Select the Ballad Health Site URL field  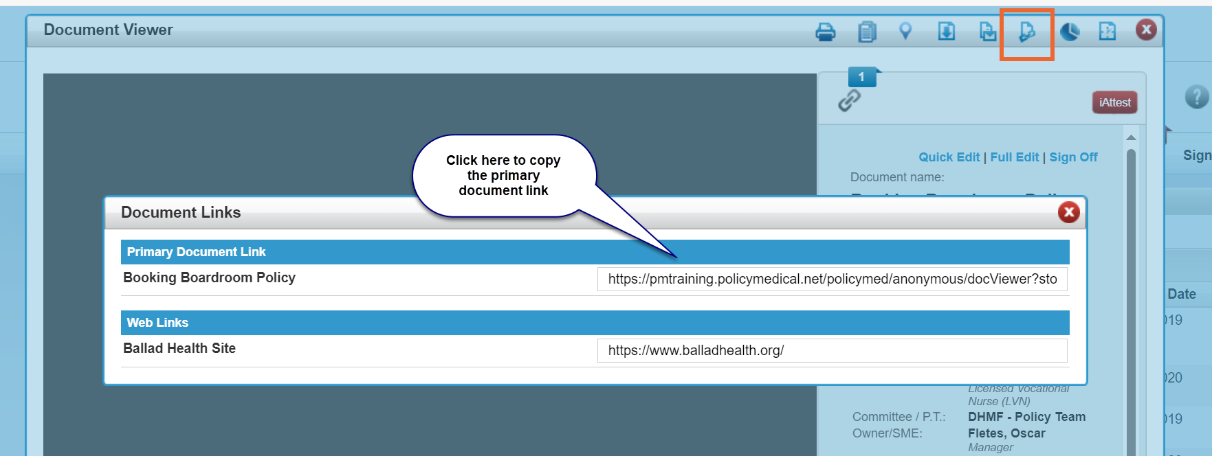(832, 350)
